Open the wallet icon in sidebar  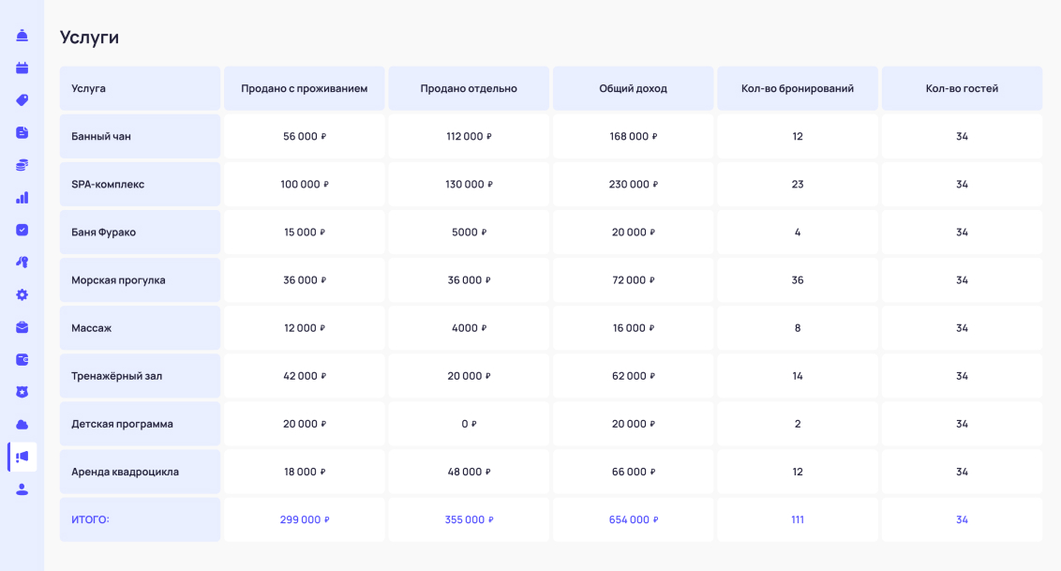(22, 359)
